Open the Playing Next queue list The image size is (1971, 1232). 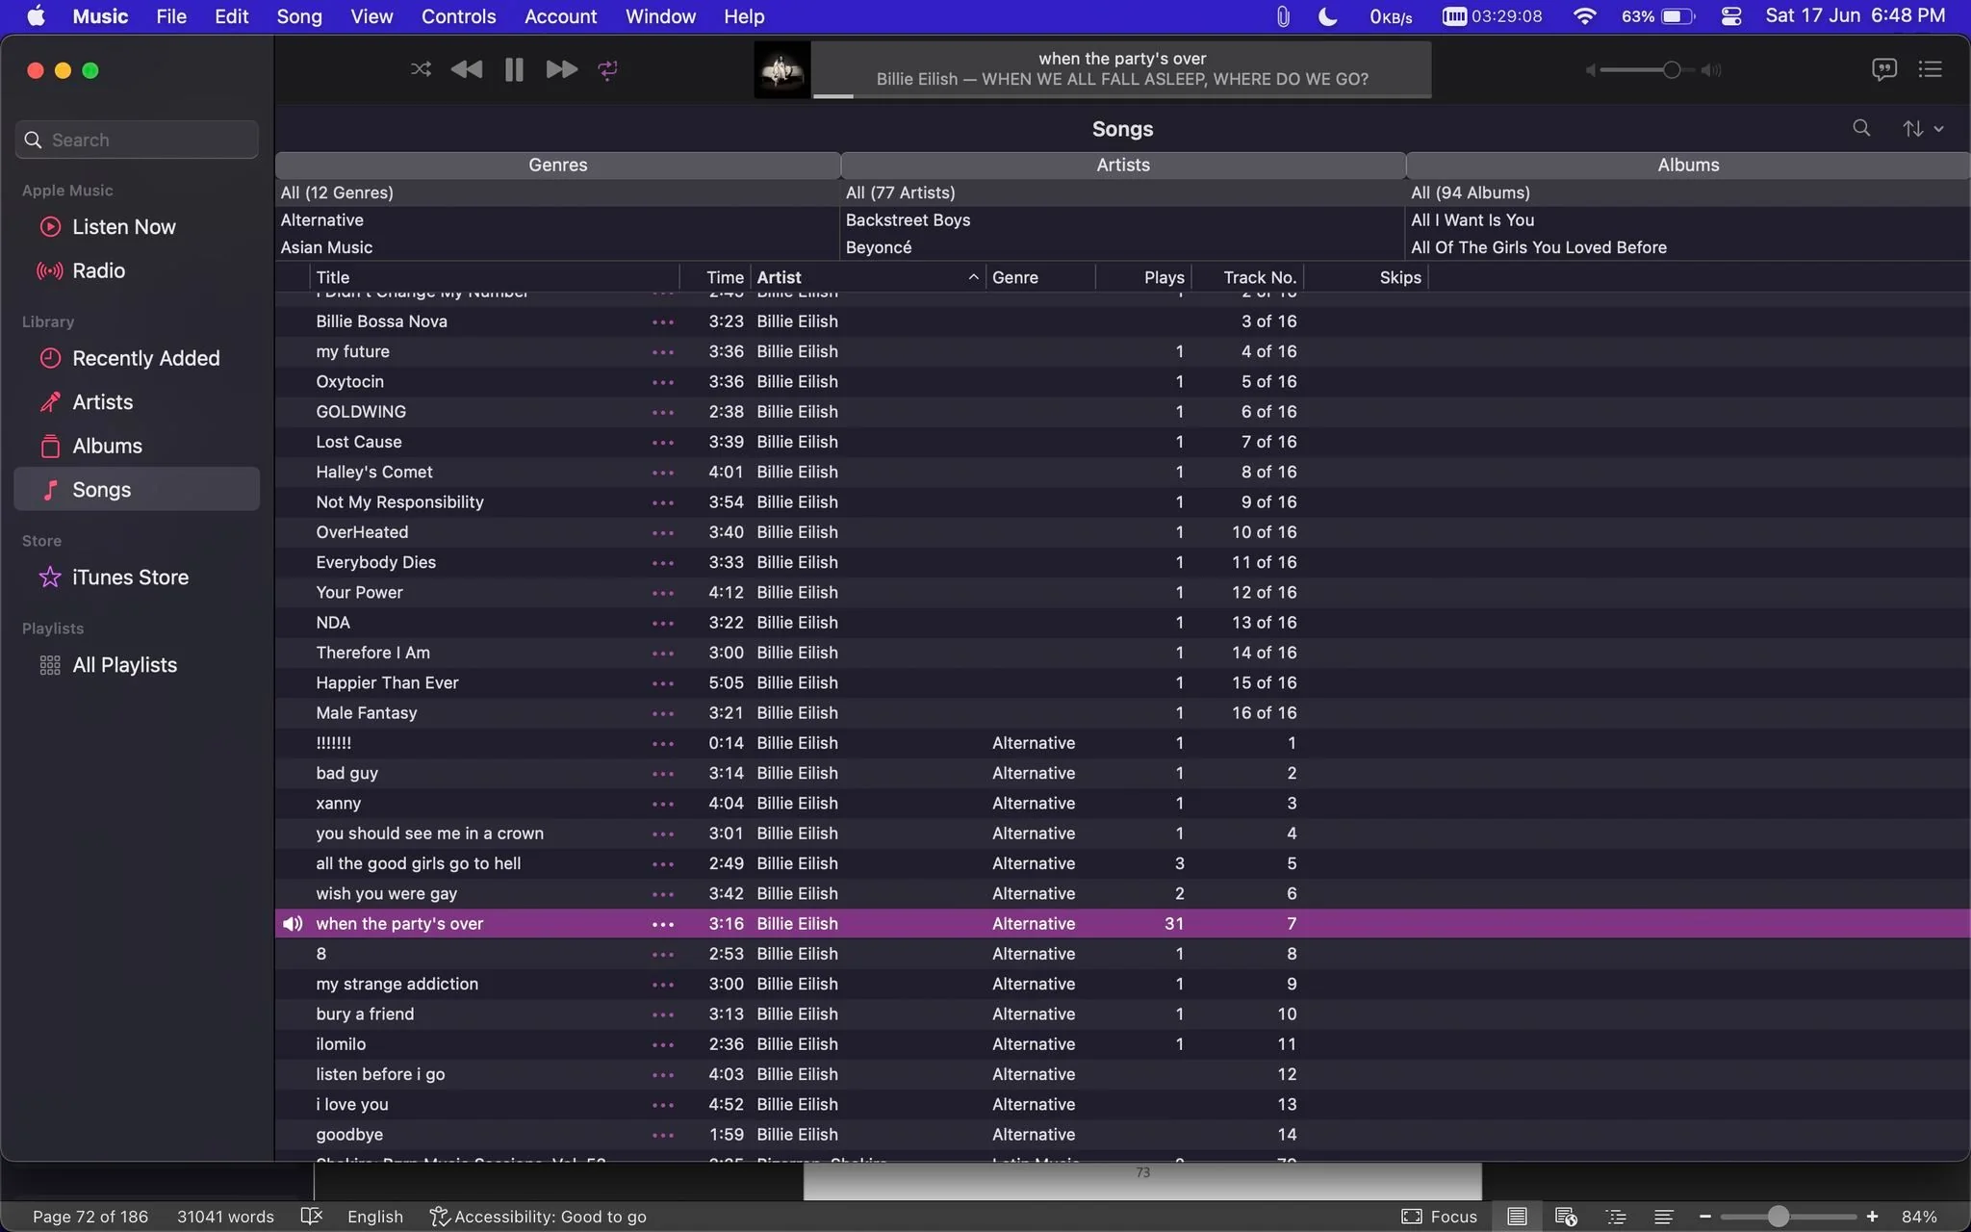coord(1930,69)
